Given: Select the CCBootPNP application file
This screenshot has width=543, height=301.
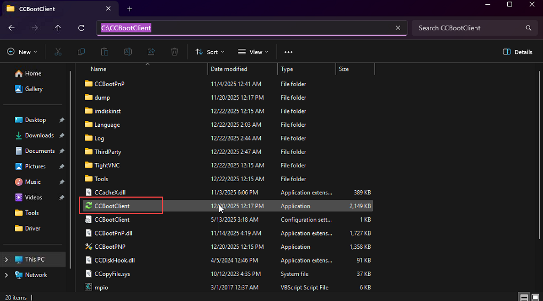Looking at the screenshot, I should coord(110,247).
